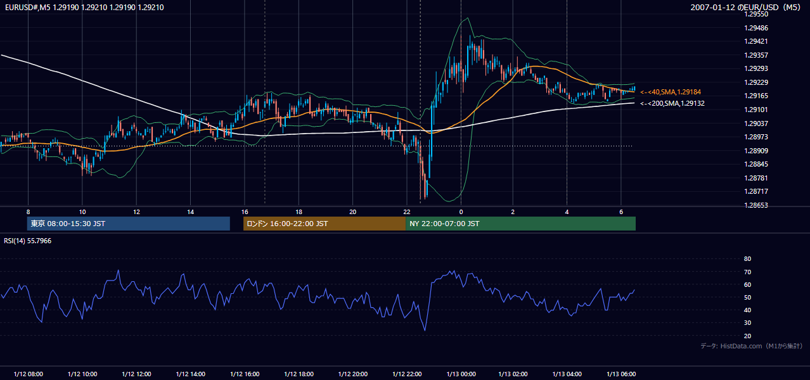810x380 pixels.
Task: Click price axis value 1.29165
Action: pos(756,96)
